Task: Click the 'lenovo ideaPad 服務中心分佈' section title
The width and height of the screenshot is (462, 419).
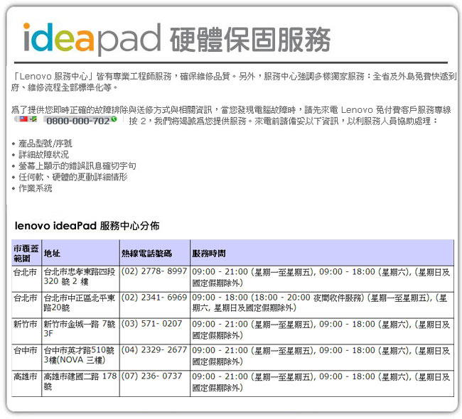Action: (x=87, y=226)
